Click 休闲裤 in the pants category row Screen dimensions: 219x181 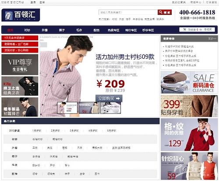click(53, 156)
